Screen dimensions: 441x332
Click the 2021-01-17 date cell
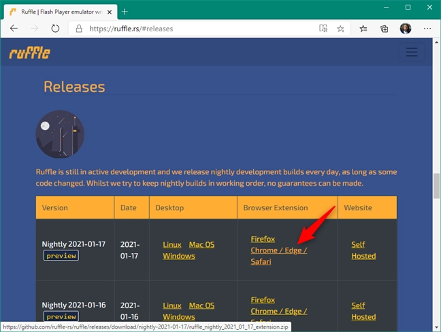point(130,250)
